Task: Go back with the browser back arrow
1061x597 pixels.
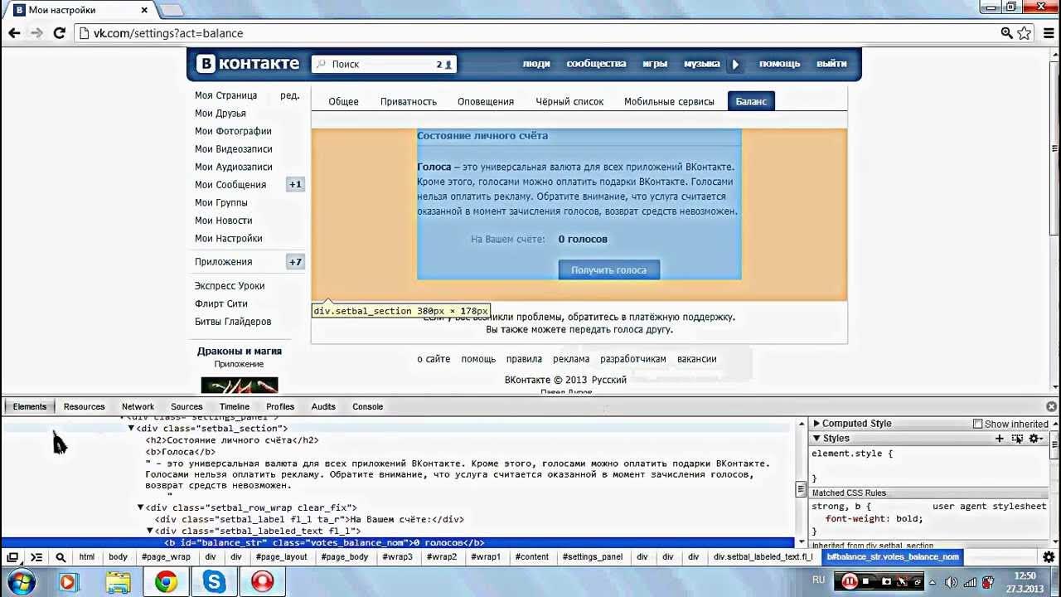Action: click(14, 33)
